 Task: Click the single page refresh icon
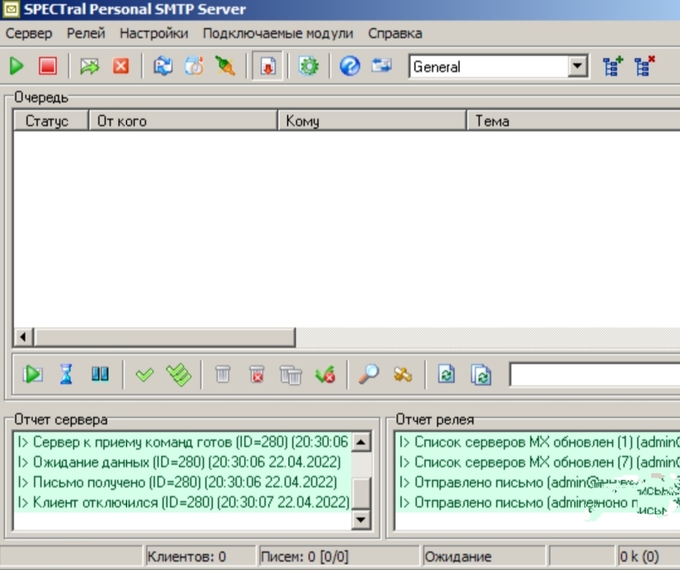coord(446,374)
